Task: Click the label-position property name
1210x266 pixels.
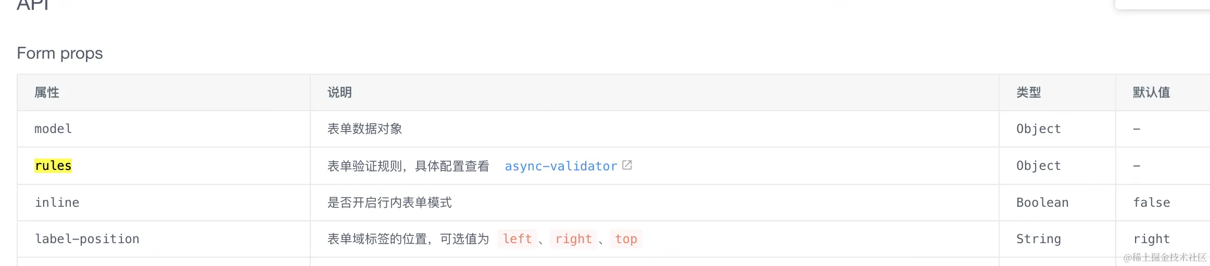Action: (87, 239)
